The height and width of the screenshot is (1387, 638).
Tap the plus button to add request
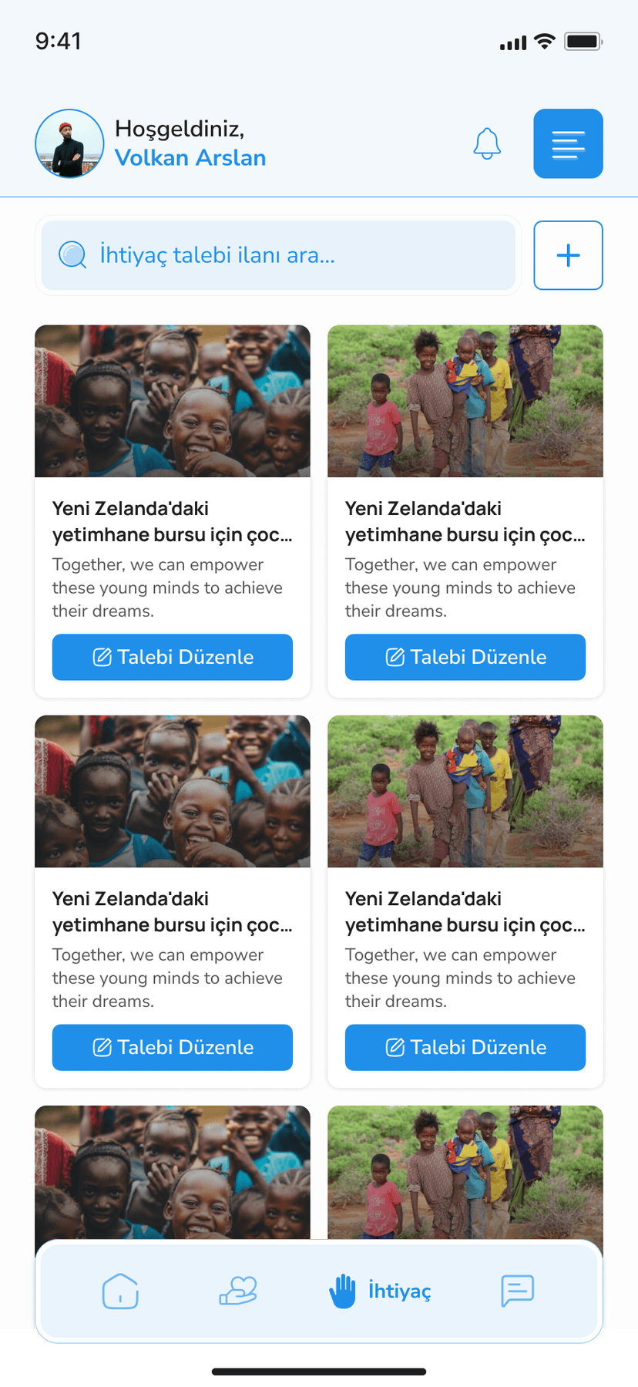click(568, 255)
